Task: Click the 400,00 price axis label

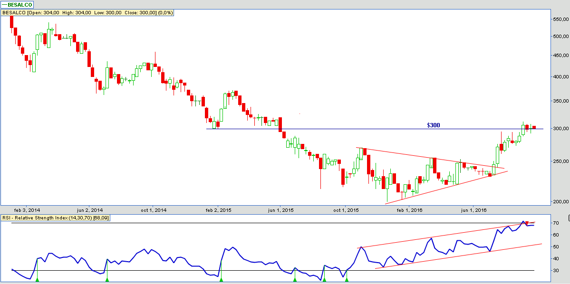Action: point(561,76)
